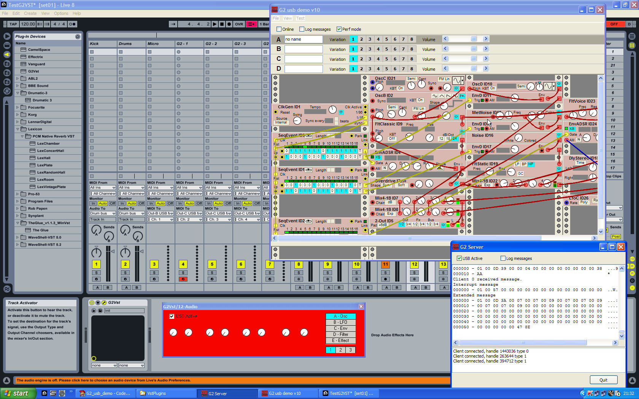The image size is (639, 399).
Task: Click the save preset icon in G2Vst device
Action: [x=100, y=310]
